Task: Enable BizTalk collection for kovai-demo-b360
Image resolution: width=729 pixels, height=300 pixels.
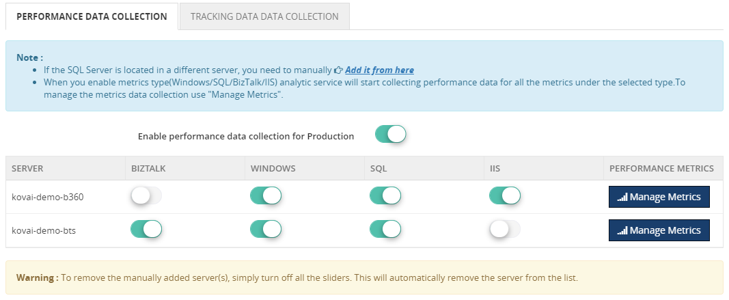Action: [x=146, y=197]
